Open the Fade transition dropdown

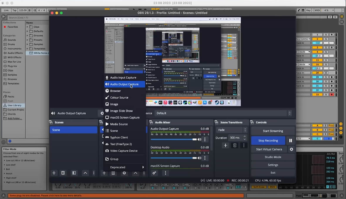(x=232, y=130)
